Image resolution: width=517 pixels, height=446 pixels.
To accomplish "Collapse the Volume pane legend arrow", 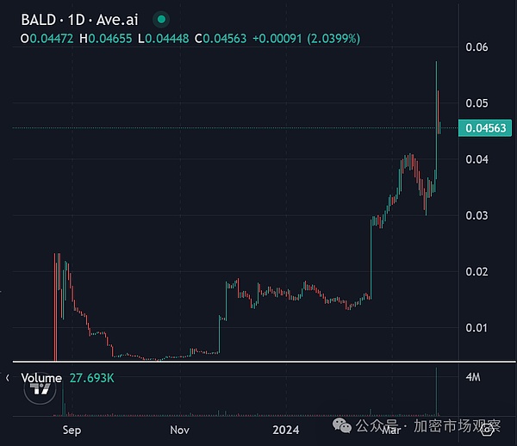I will click(8, 378).
